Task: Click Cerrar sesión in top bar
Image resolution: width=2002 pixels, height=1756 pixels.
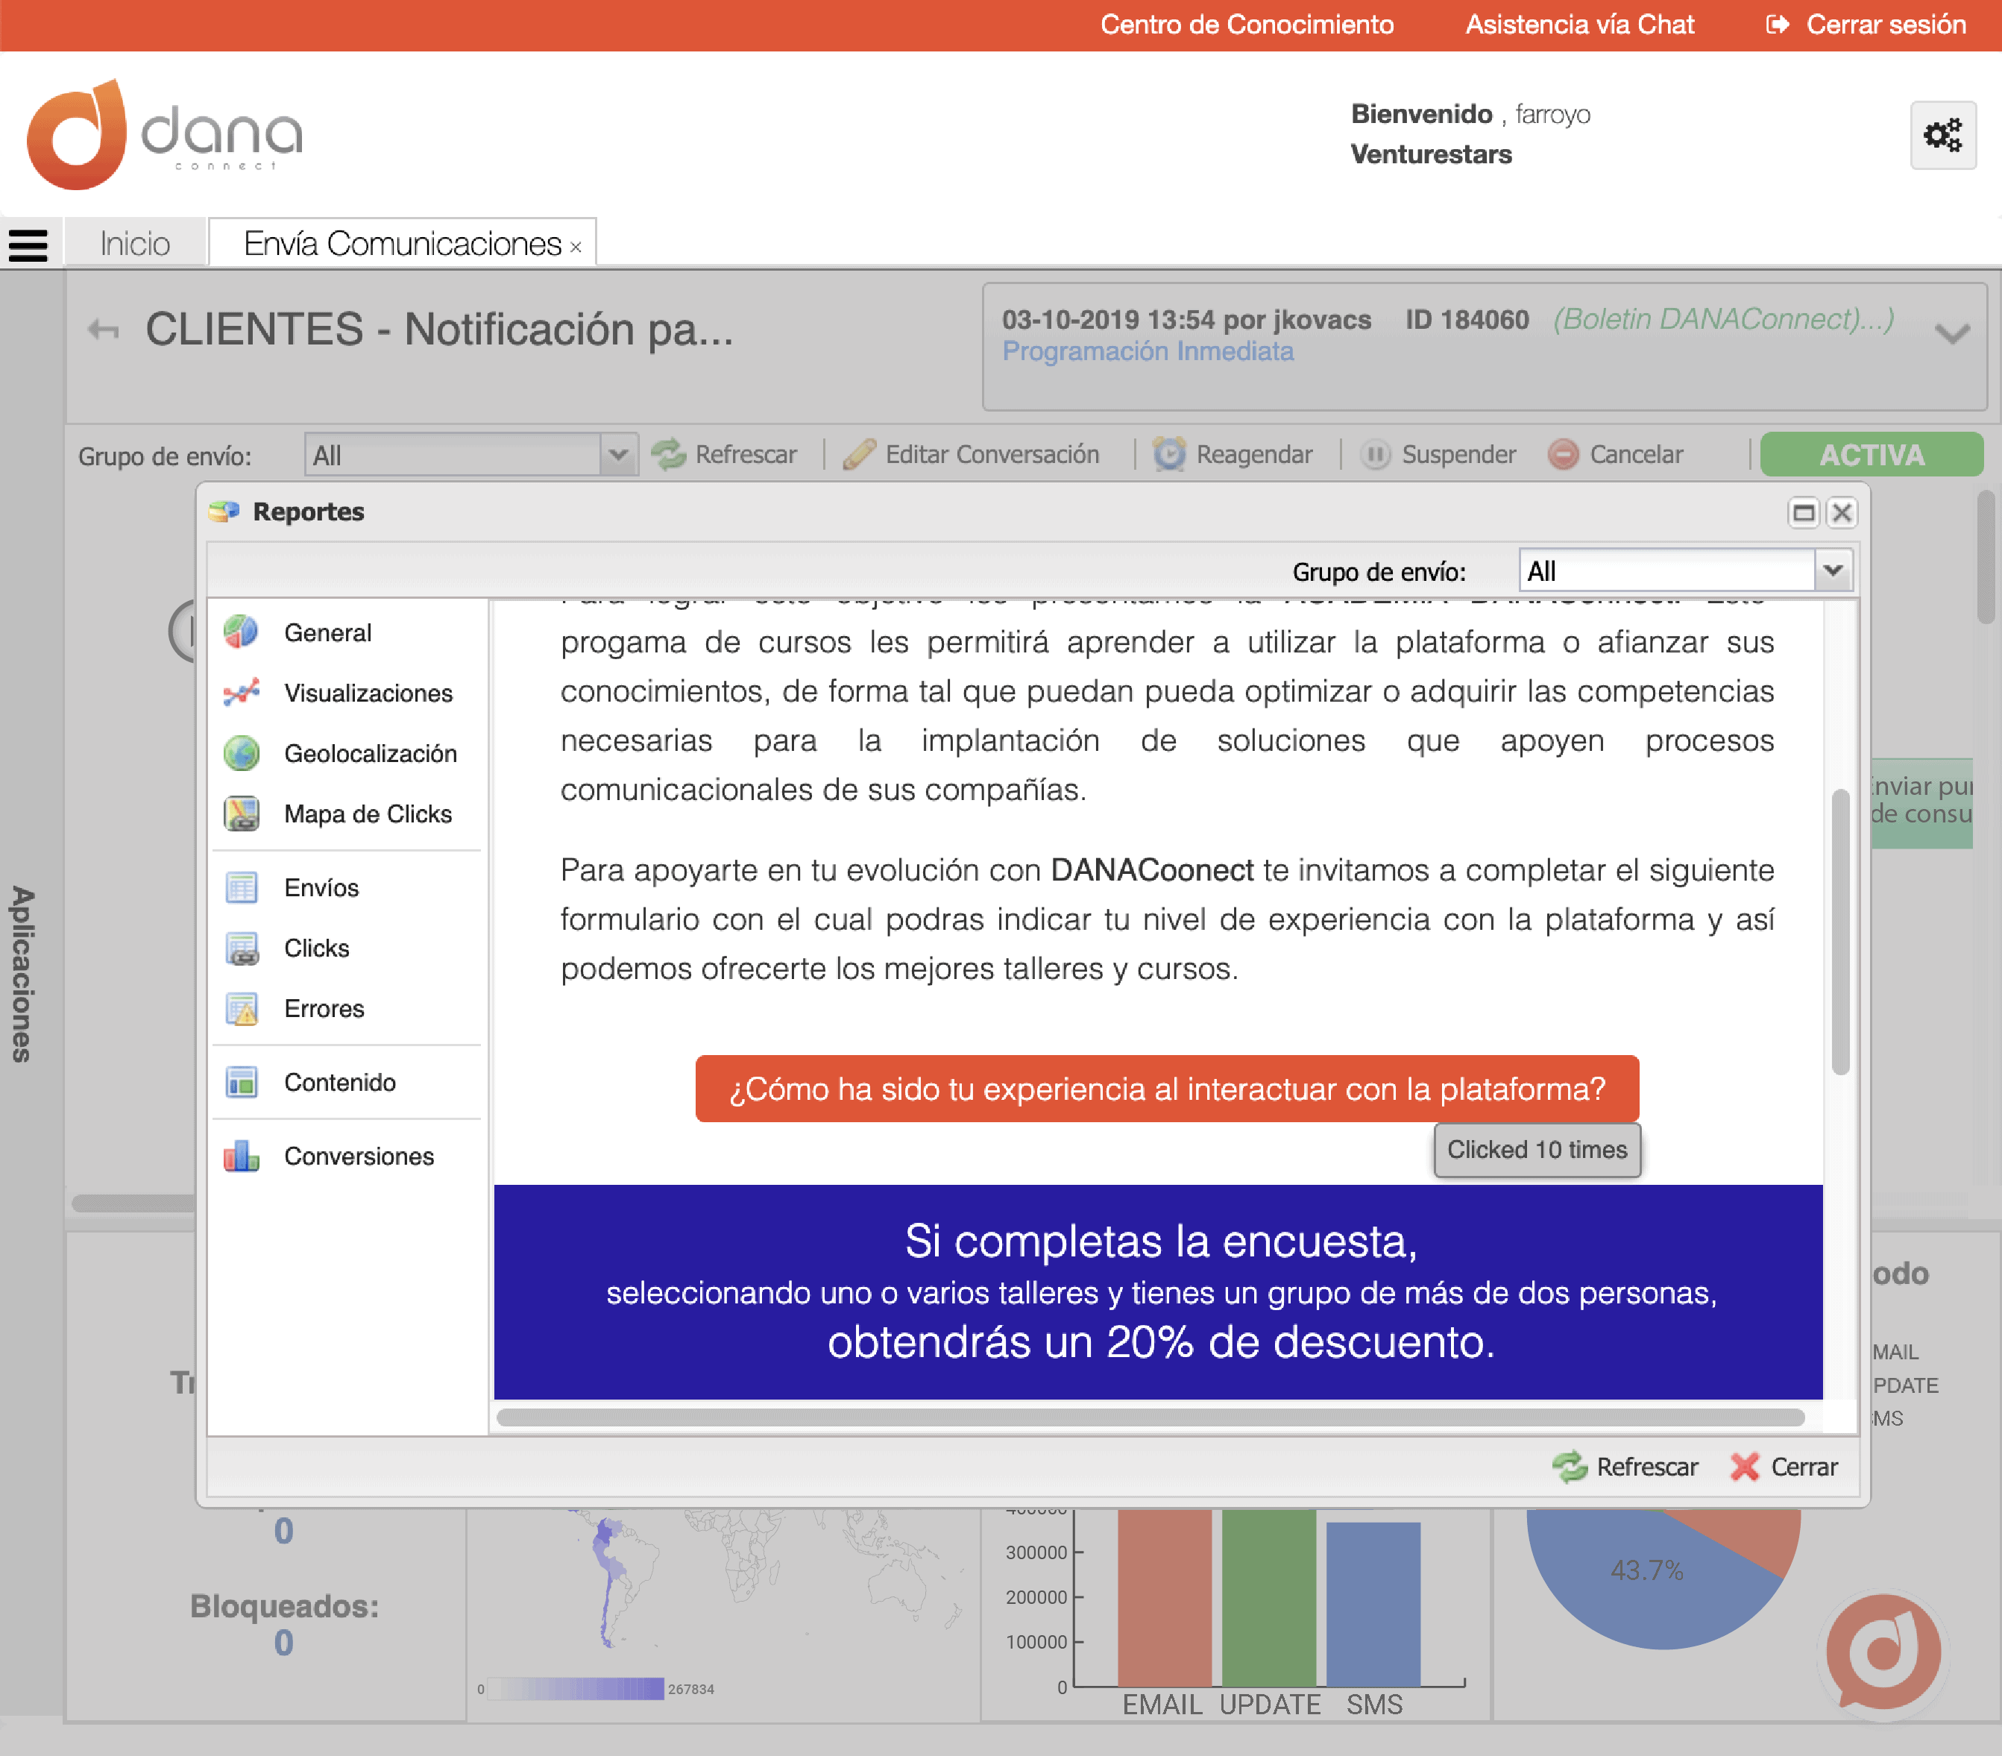Action: [1867, 25]
